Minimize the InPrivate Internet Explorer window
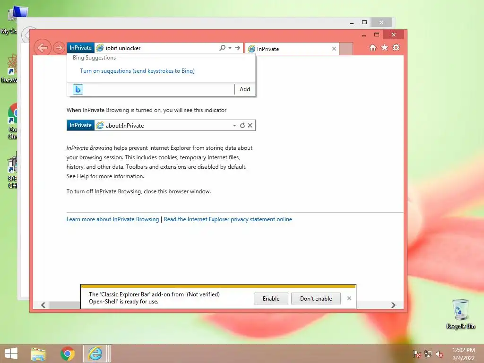484x363 pixels. point(364,35)
